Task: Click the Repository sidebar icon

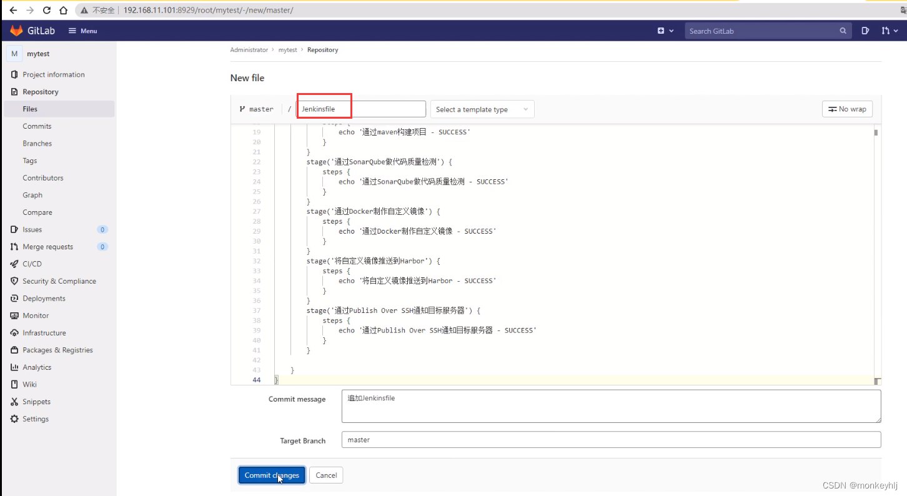Action: pos(14,92)
